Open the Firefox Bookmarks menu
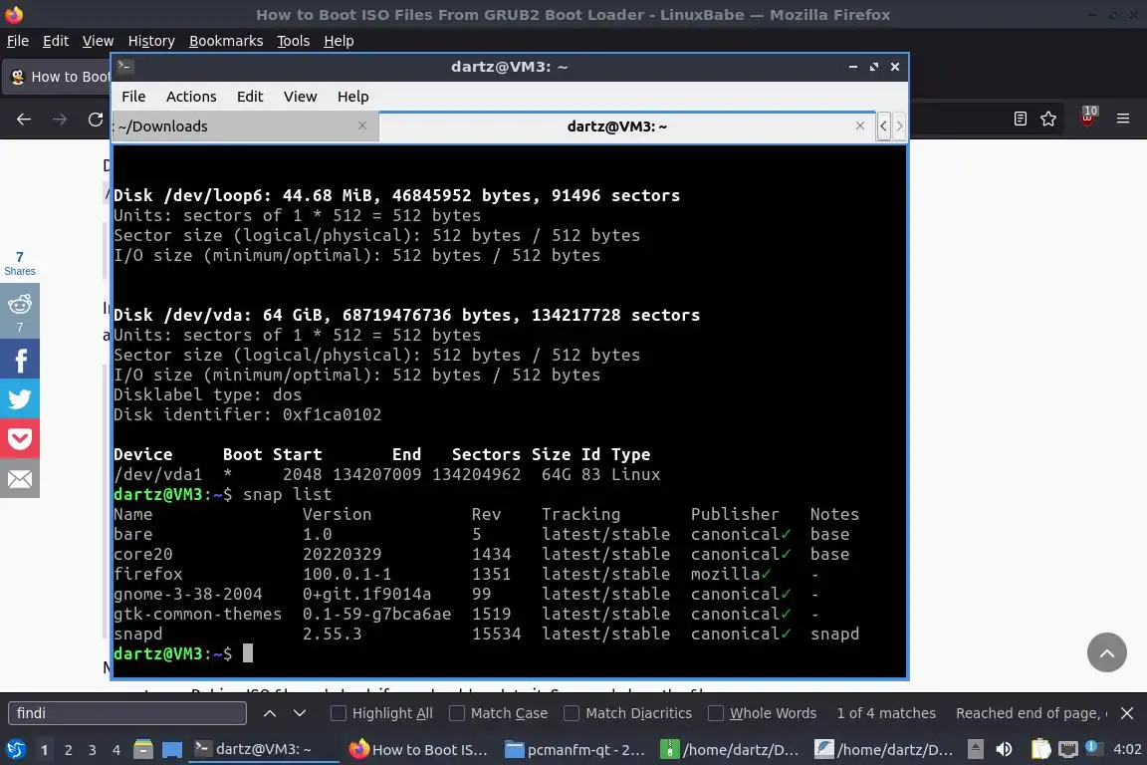Screen dimensions: 1147x765 226,41
